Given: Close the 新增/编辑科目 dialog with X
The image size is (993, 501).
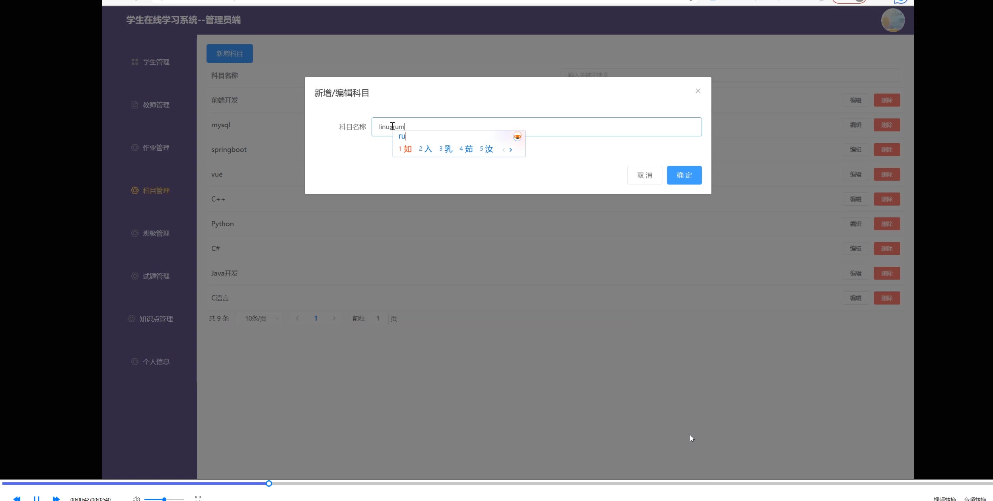Looking at the screenshot, I should 698,91.
